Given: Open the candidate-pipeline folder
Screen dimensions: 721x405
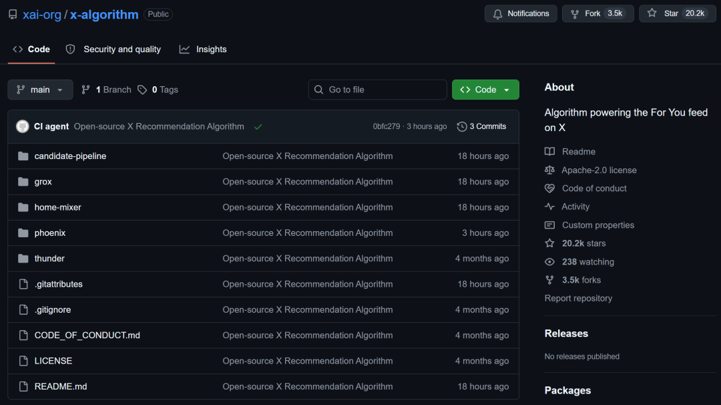Looking at the screenshot, I should tap(70, 156).
